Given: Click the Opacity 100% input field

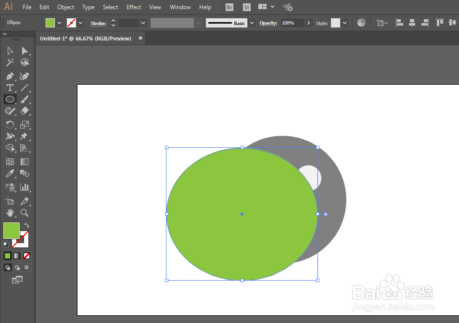Looking at the screenshot, I should tap(293, 23).
